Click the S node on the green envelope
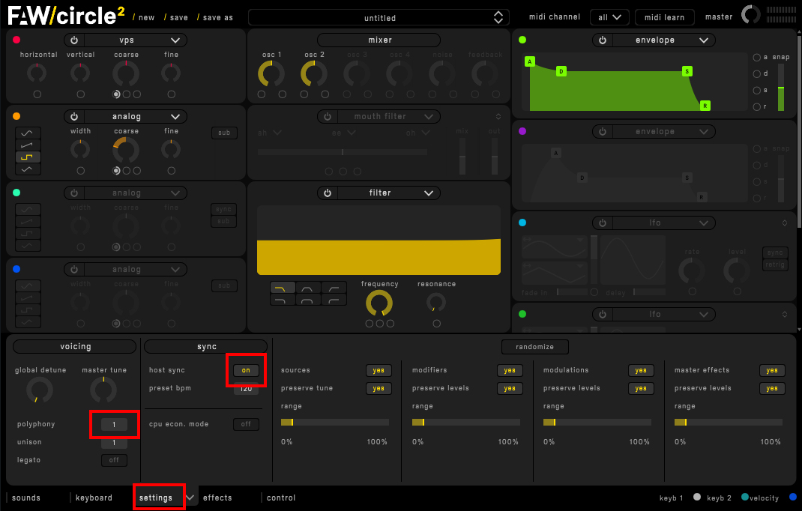 pos(687,71)
